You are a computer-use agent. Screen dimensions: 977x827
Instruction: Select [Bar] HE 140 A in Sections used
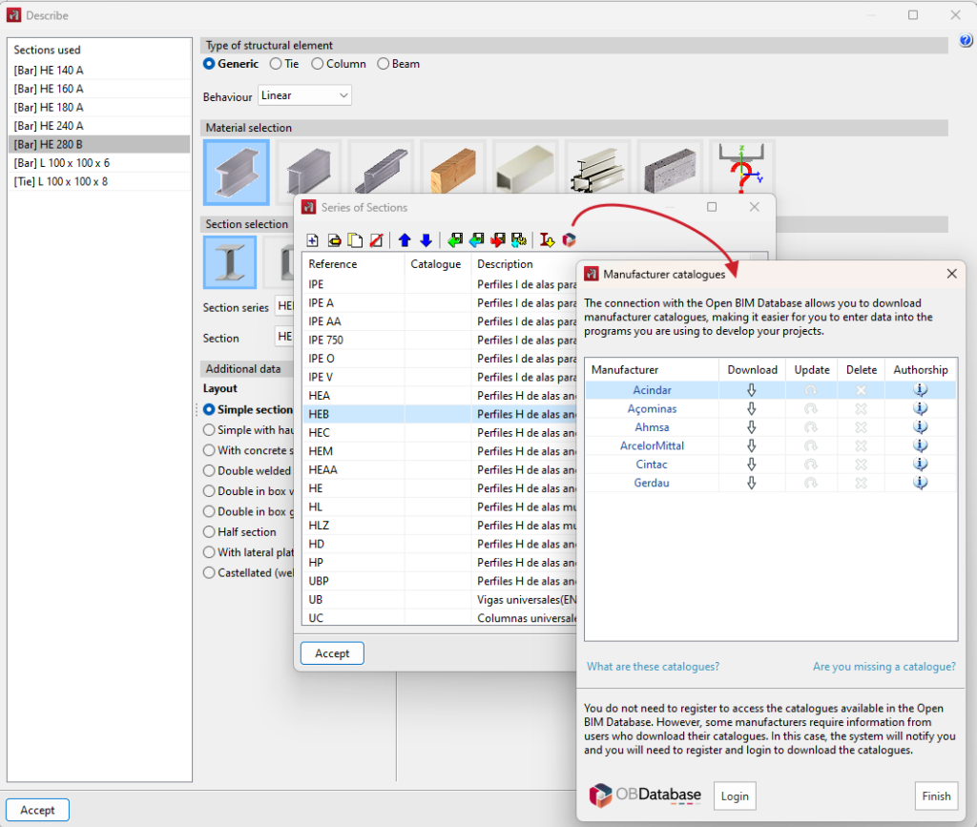click(x=99, y=71)
